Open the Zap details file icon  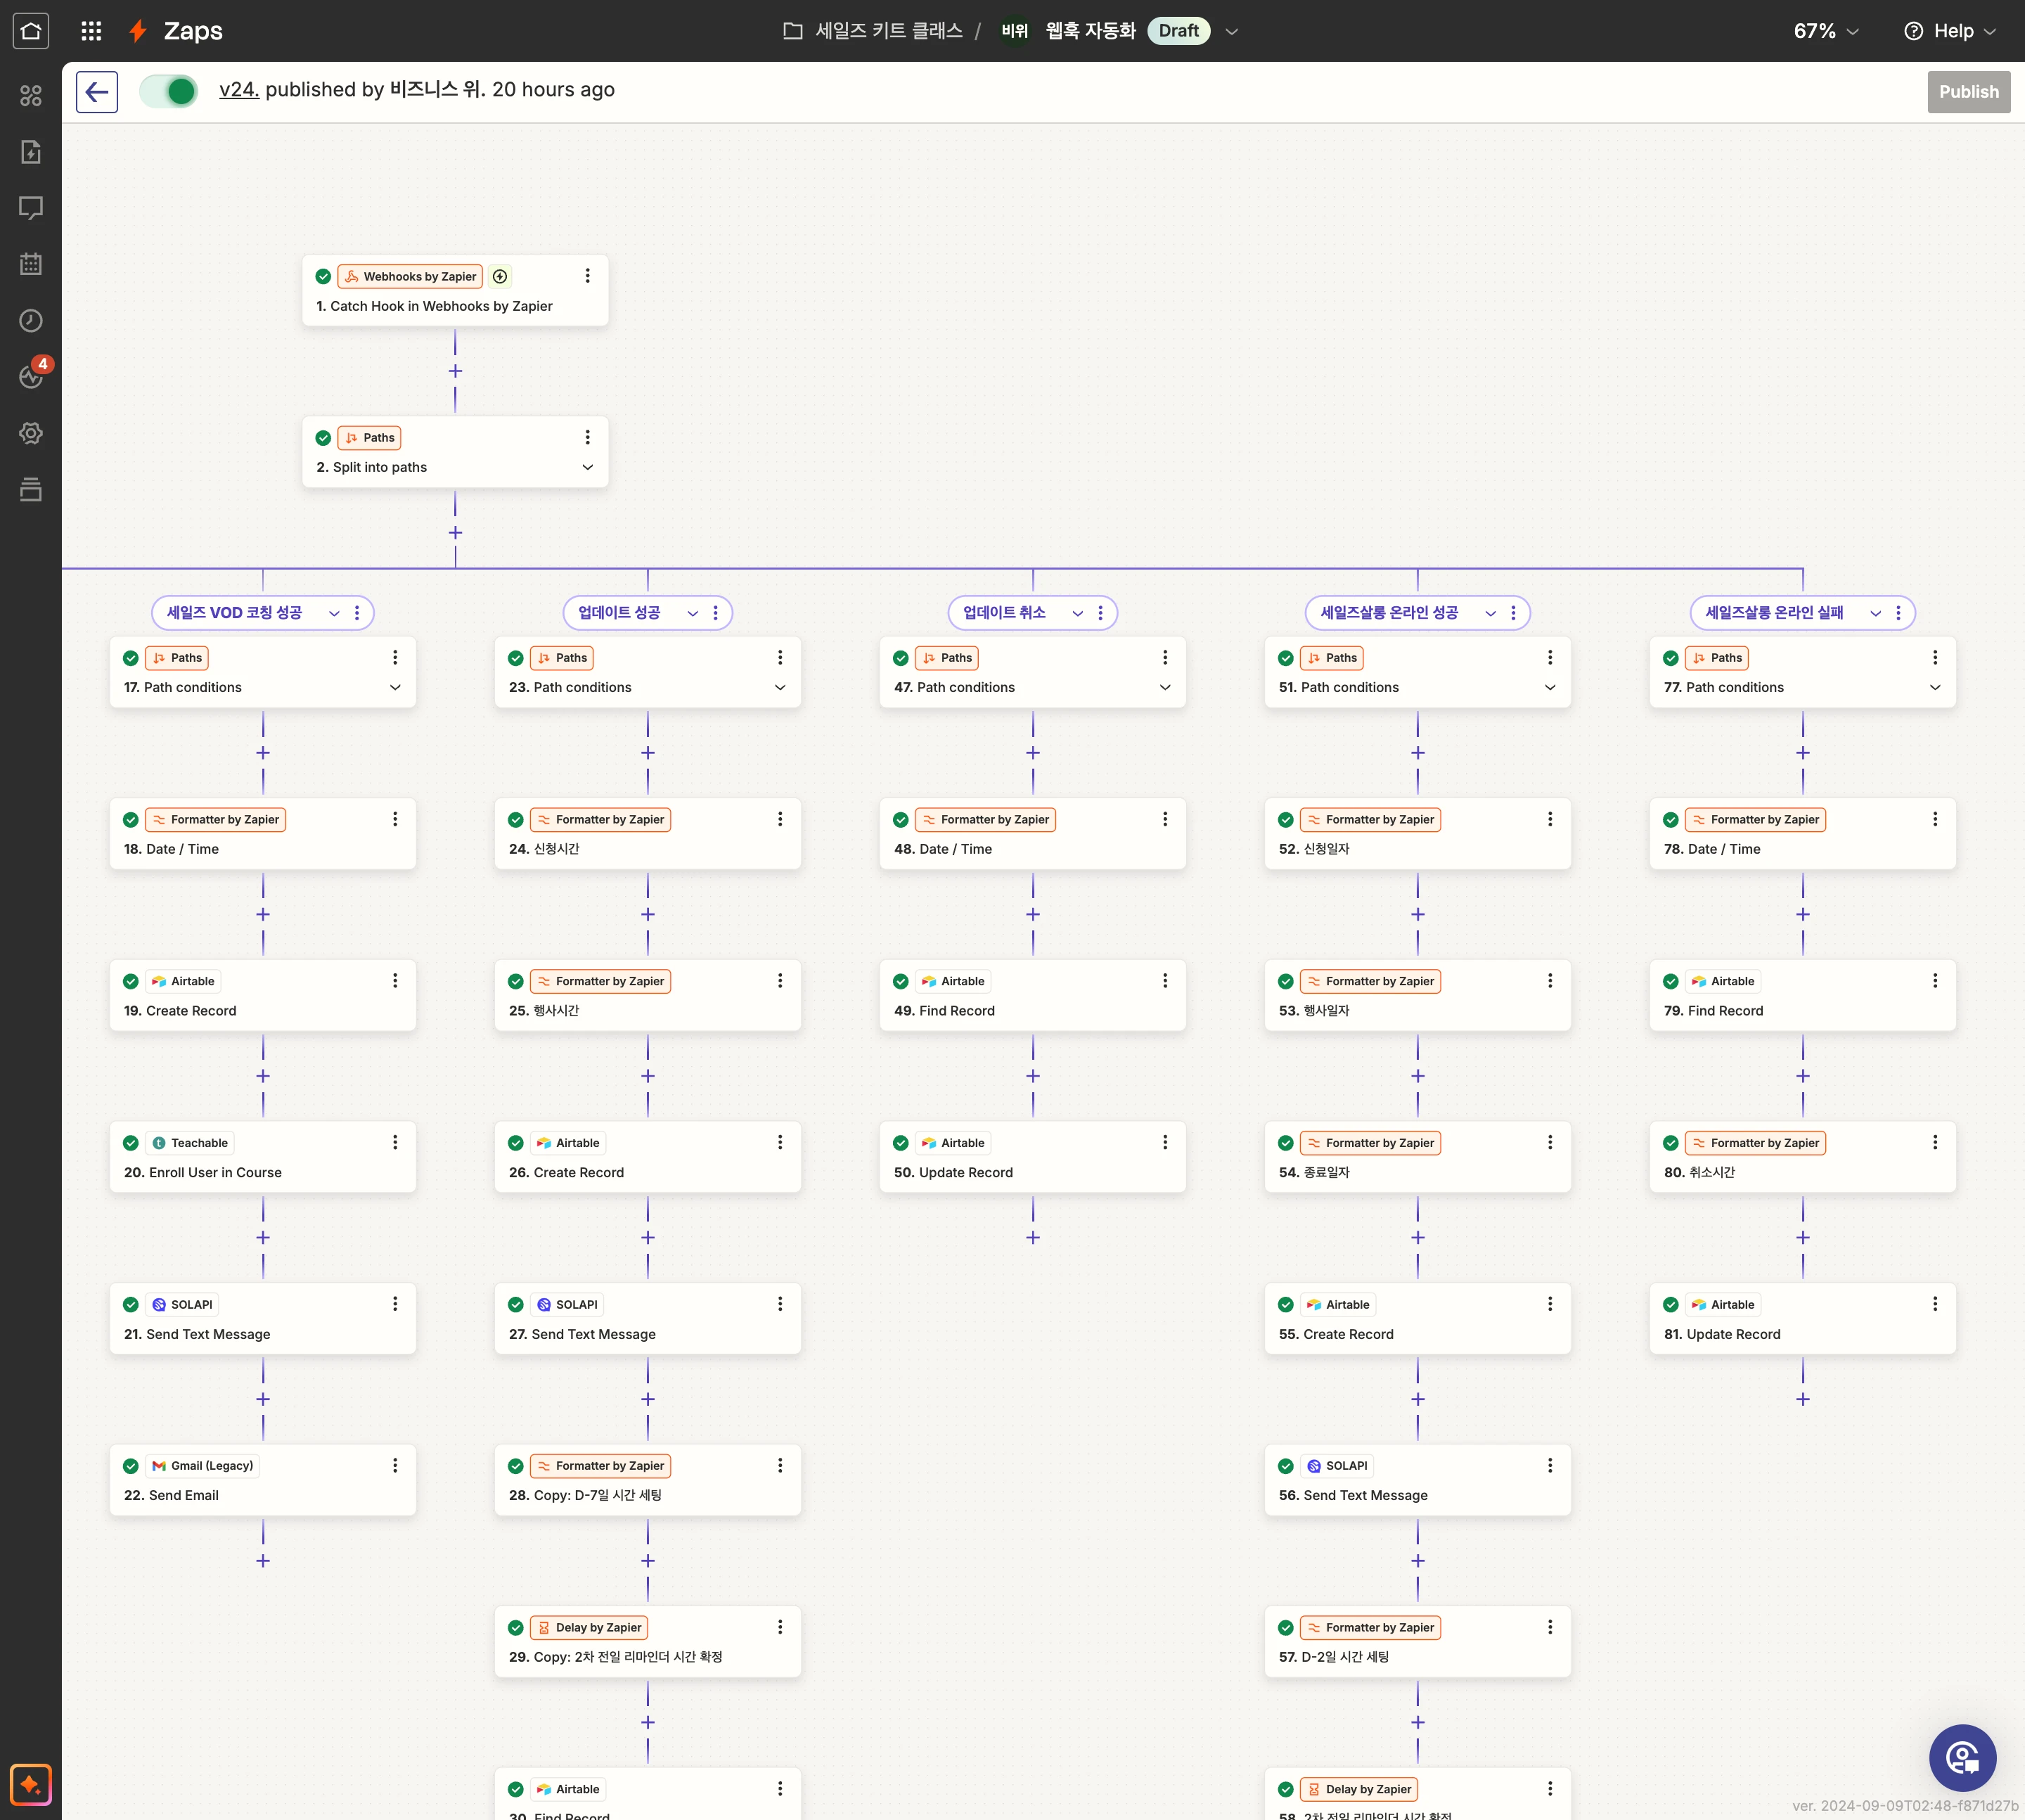pyautogui.click(x=31, y=152)
